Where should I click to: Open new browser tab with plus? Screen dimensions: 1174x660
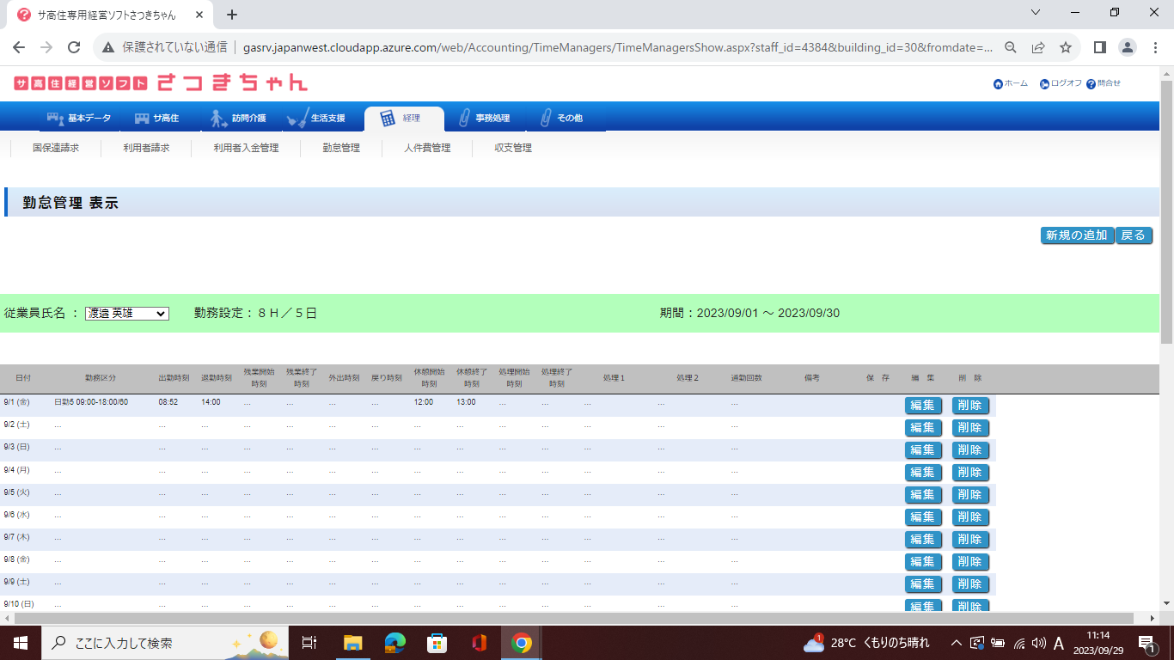(x=232, y=15)
